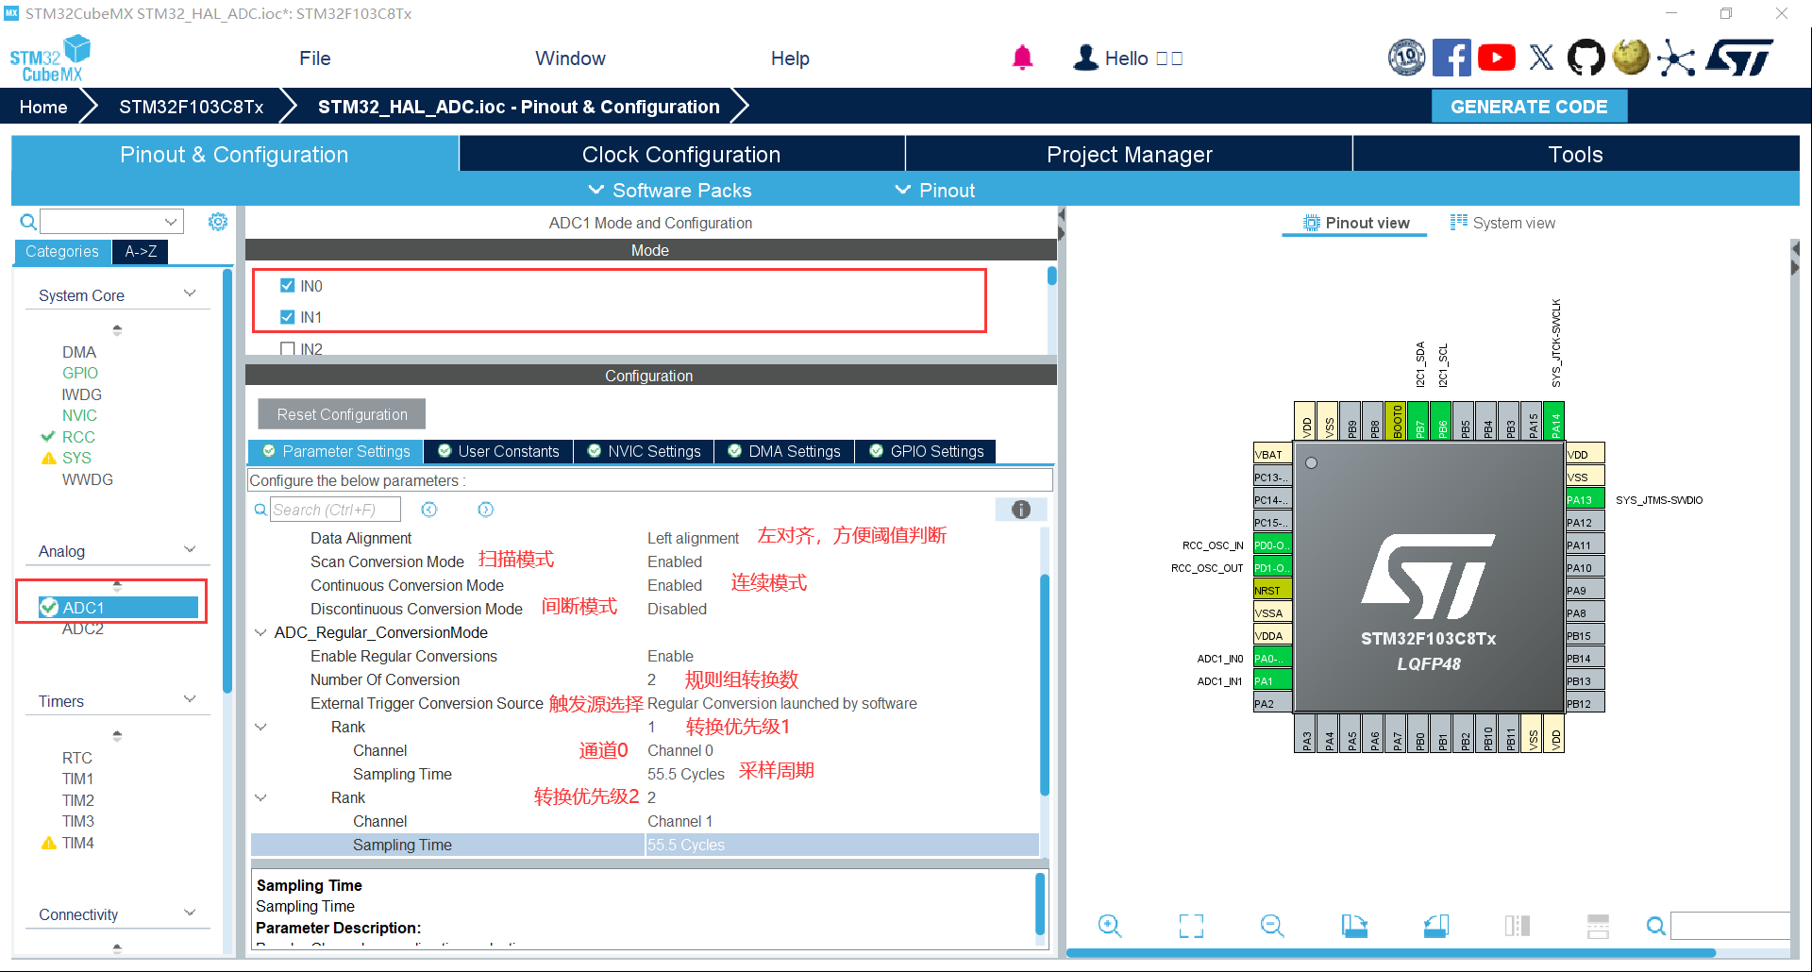The height and width of the screenshot is (972, 1812).
Task: Click the STM32CubeMX logo
Action: (x=50, y=59)
